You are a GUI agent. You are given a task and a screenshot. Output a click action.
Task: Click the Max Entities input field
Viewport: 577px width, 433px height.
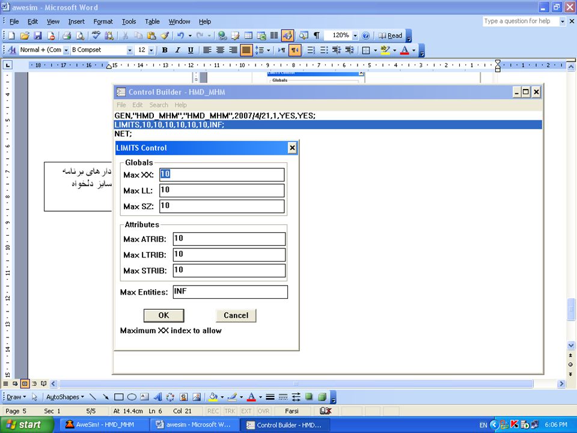click(230, 292)
